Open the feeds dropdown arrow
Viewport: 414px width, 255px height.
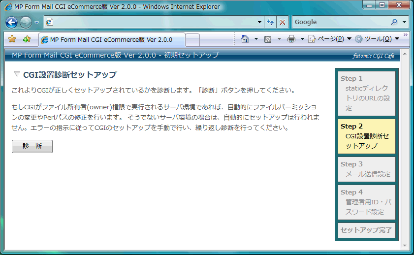(x=279, y=39)
